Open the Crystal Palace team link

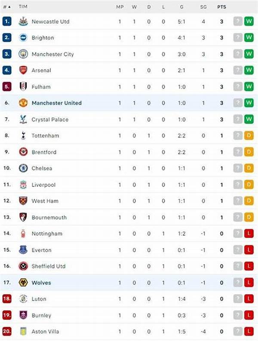(50, 119)
